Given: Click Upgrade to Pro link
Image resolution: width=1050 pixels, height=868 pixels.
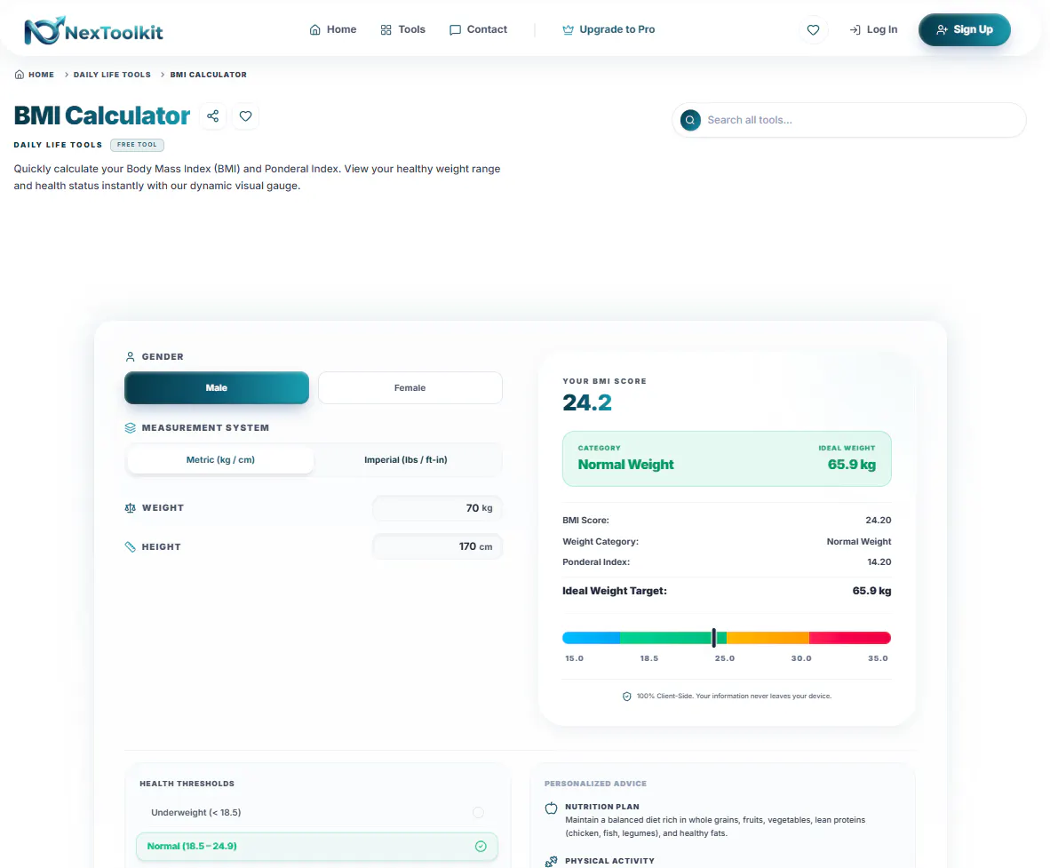Looking at the screenshot, I should [x=609, y=29].
